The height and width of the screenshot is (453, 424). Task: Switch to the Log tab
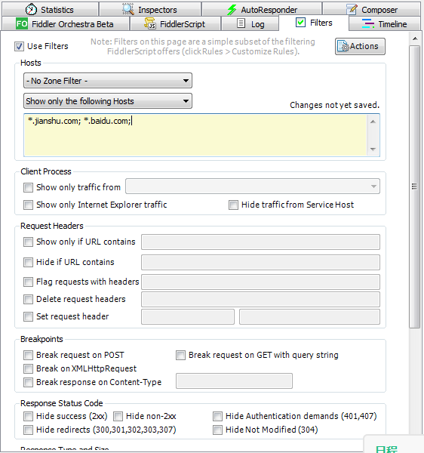point(250,23)
